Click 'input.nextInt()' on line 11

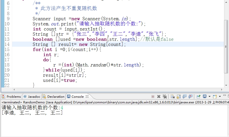[x=83, y=29]
